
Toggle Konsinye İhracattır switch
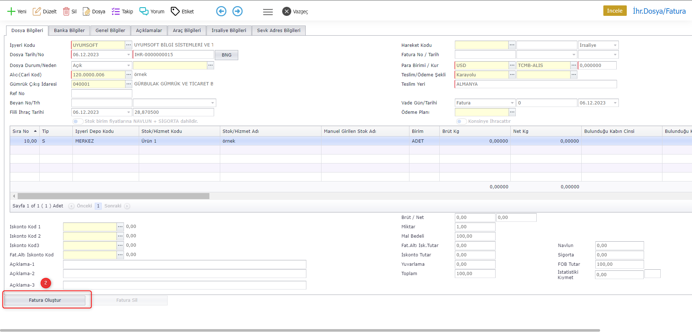(x=461, y=121)
